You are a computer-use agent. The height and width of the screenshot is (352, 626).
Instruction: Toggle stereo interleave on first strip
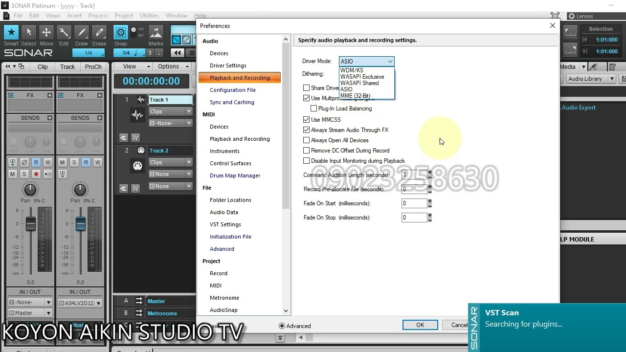pyautogui.click(x=12, y=162)
